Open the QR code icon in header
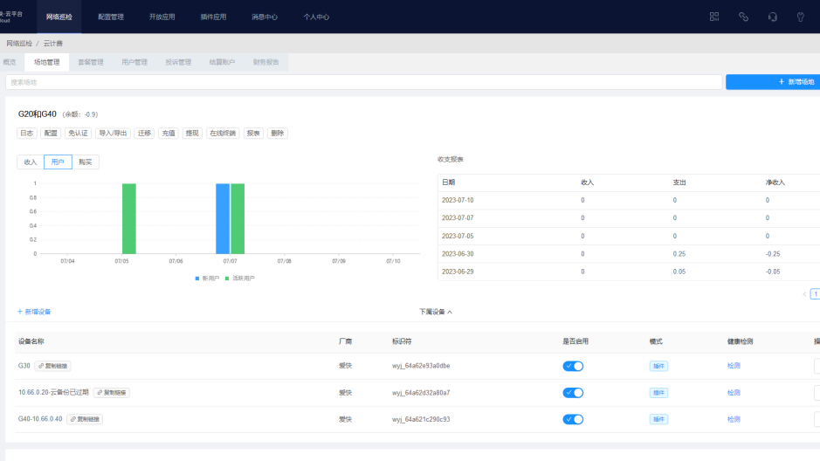Screen dimensions: 820x461 point(713,17)
